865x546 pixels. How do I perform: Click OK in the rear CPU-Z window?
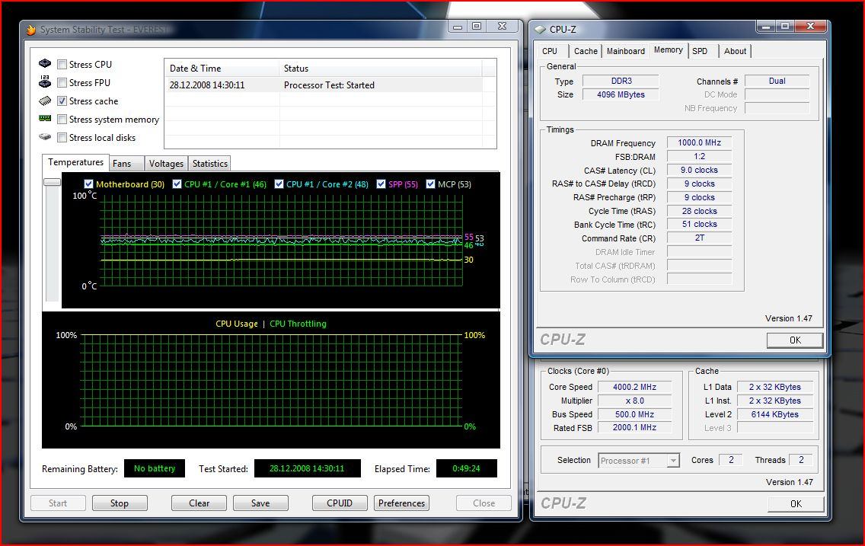(796, 503)
